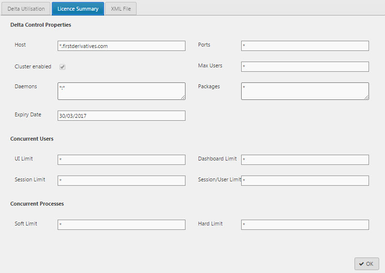Grab the Packages text area resize handle
The width and height of the screenshot is (385, 273).
click(366, 97)
